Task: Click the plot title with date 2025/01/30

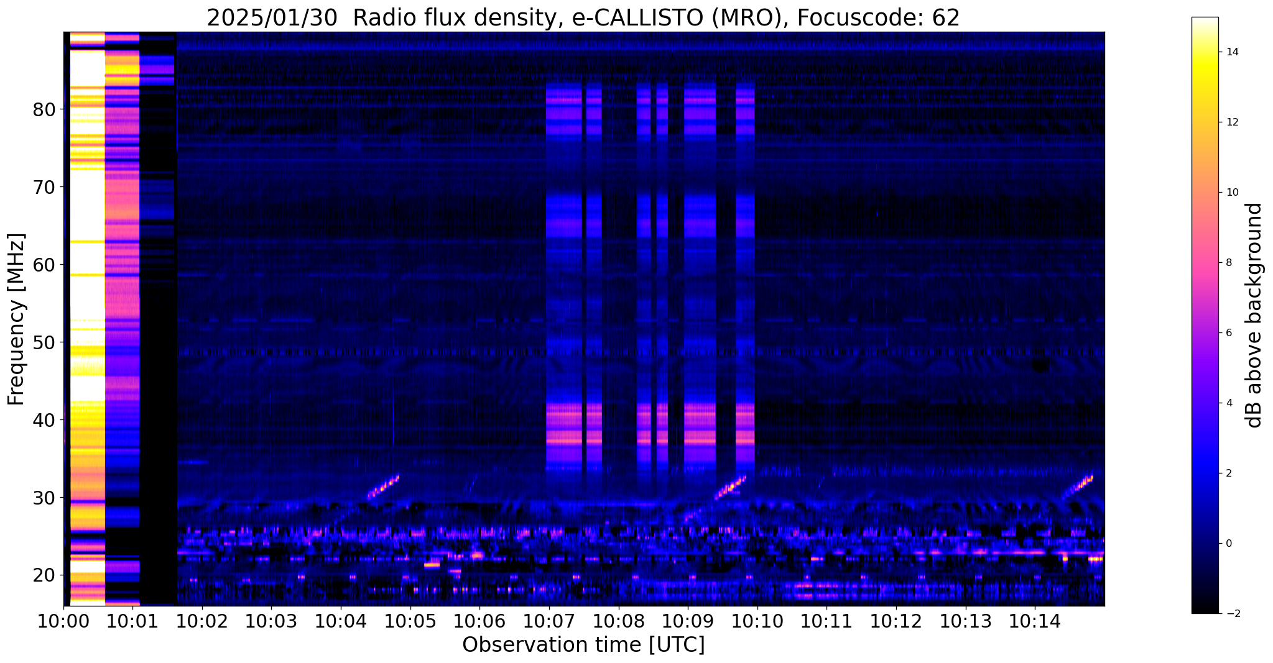Action: 583,18
